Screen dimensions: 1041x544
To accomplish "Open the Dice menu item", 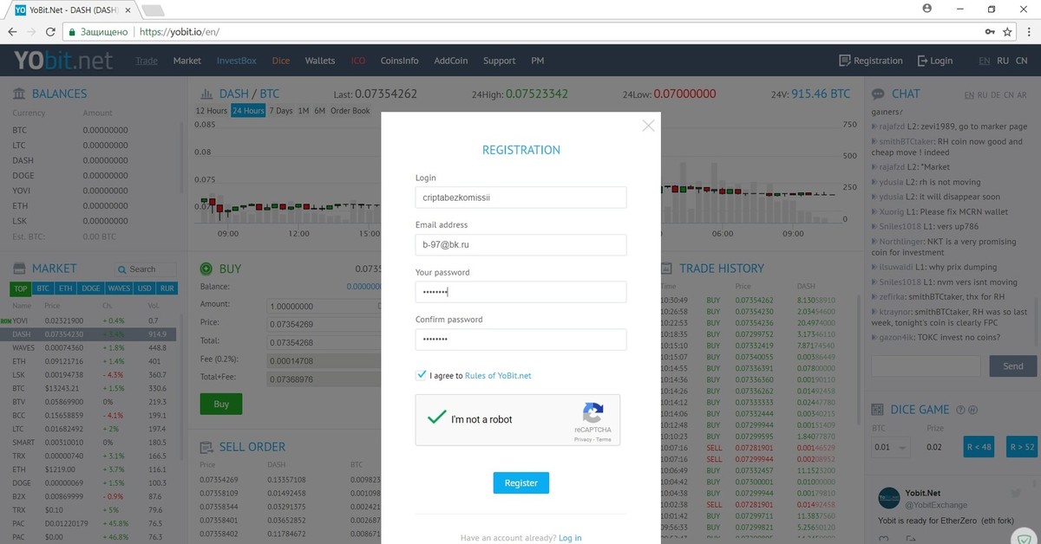I will pyautogui.click(x=281, y=61).
